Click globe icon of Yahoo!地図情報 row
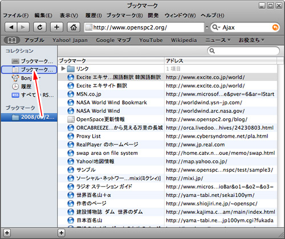Viewport: 285px width, 239px height. click(x=71, y=162)
